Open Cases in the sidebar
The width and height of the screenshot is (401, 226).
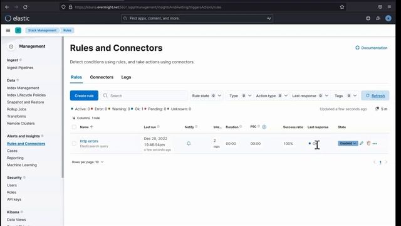point(13,151)
